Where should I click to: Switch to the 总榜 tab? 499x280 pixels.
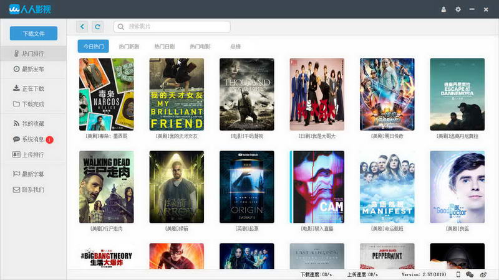click(x=236, y=46)
